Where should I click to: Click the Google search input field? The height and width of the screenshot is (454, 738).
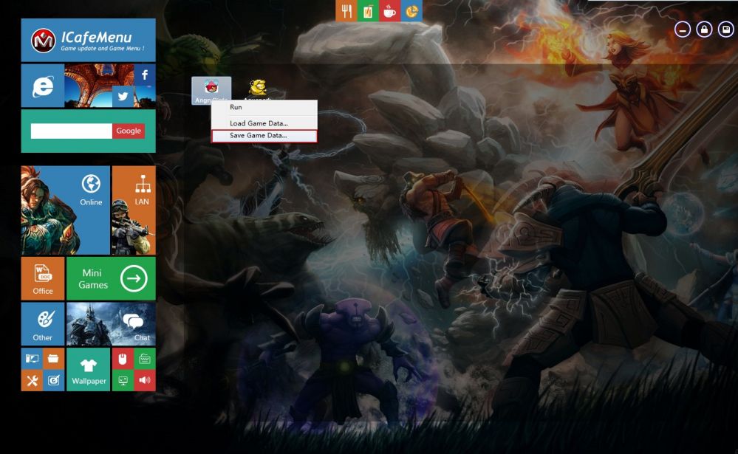72,131
